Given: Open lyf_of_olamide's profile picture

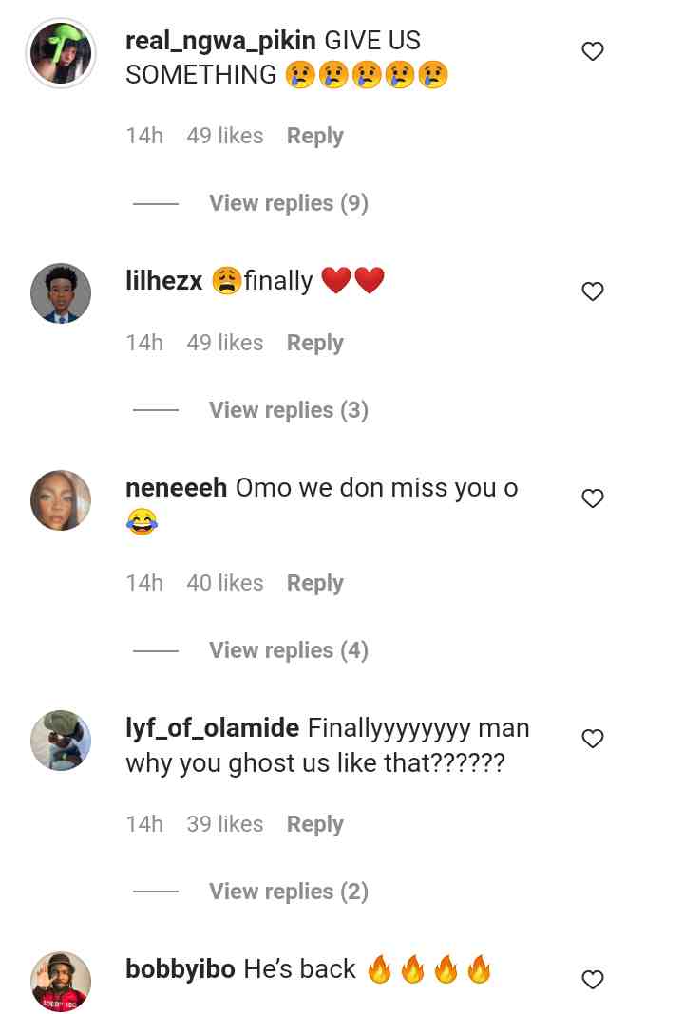Looking at the screenshot, I should pos(61,741).
